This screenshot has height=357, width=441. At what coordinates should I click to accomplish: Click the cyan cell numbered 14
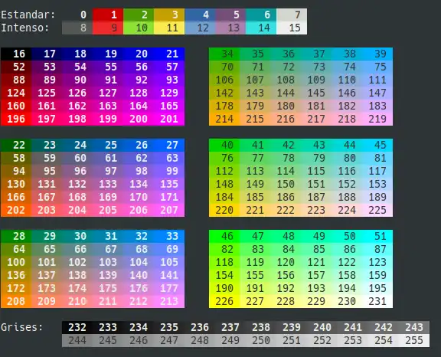(x=261, y=28)
